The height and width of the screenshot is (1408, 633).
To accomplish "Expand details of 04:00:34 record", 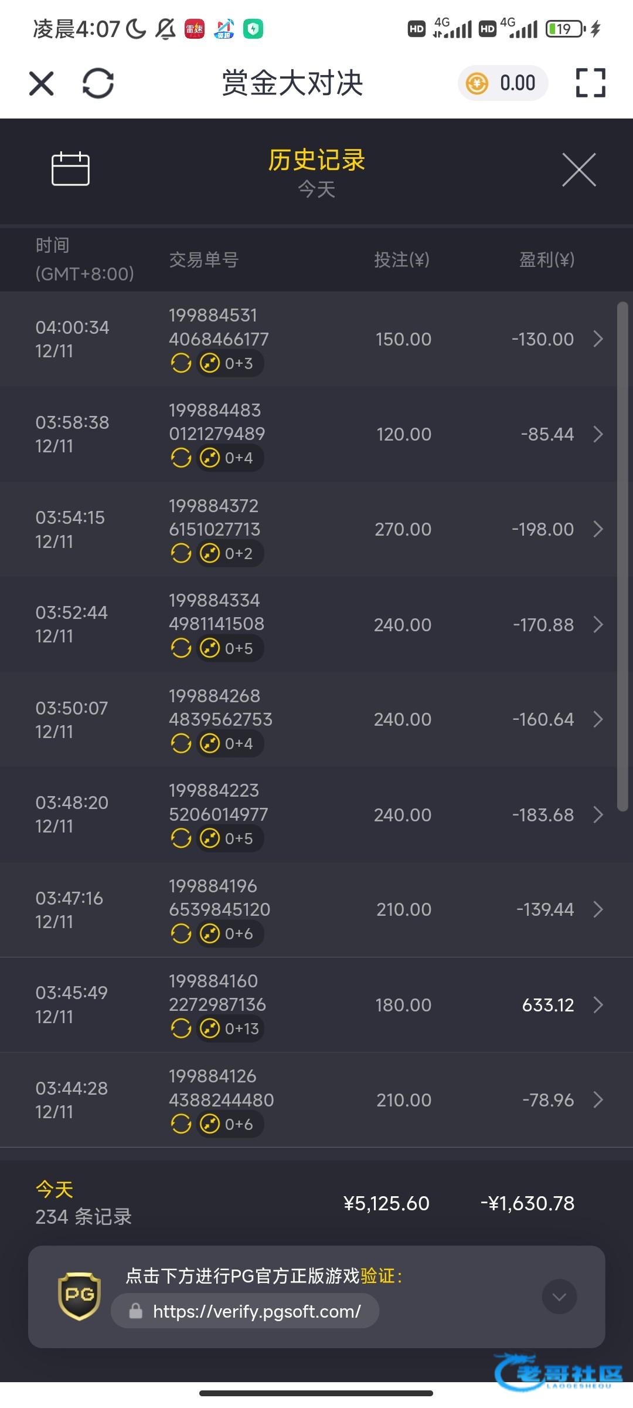I will pyautogui.click(x=598, y=339).
